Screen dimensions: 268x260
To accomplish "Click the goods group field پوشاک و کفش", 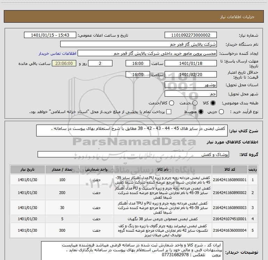I will (133, 154).
